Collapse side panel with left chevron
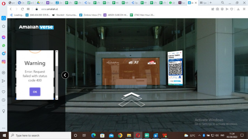 (65, 75)
